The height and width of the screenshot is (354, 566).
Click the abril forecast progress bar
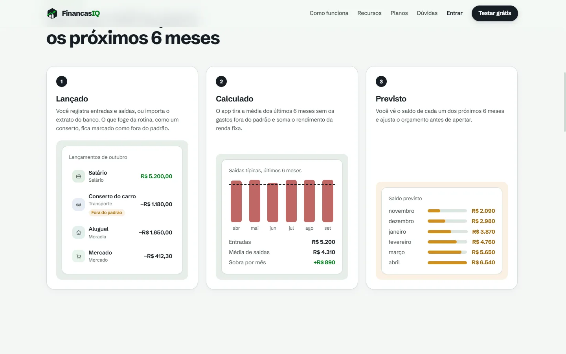point(447,262)
